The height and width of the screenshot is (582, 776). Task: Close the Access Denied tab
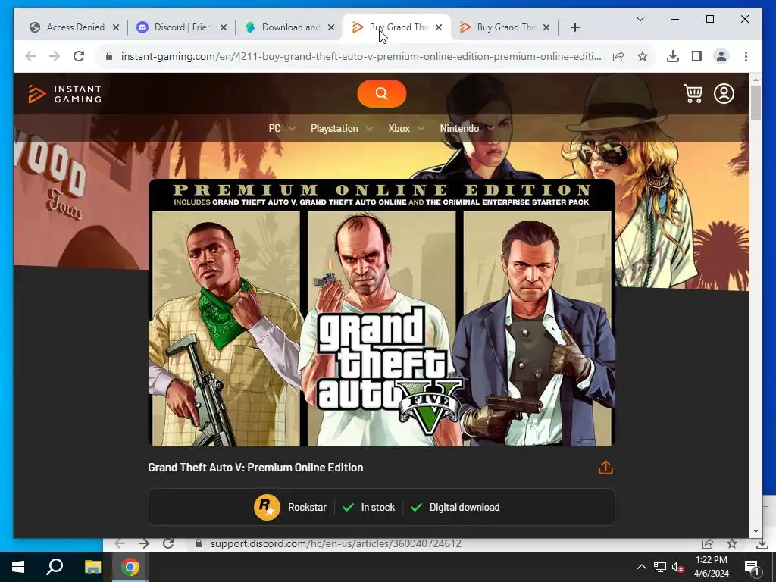[x=116, y=27]
